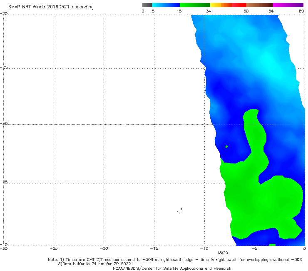Click the cyan-to-blue segment of the color bar
The image size is (308, 271).
[166, 5]
